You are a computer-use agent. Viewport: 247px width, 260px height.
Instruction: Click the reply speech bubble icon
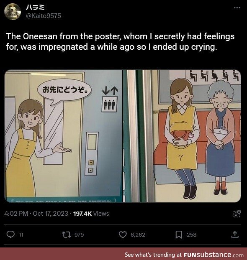pyautogui.click(x=10, y=235)
